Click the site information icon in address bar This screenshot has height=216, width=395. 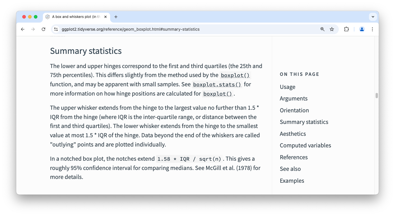(56, 29)
